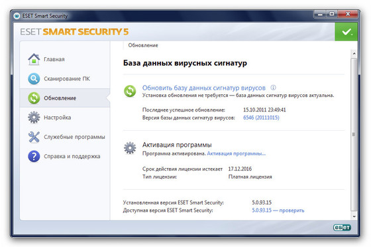Click the Активация программы... link

(x=237, y=153)
